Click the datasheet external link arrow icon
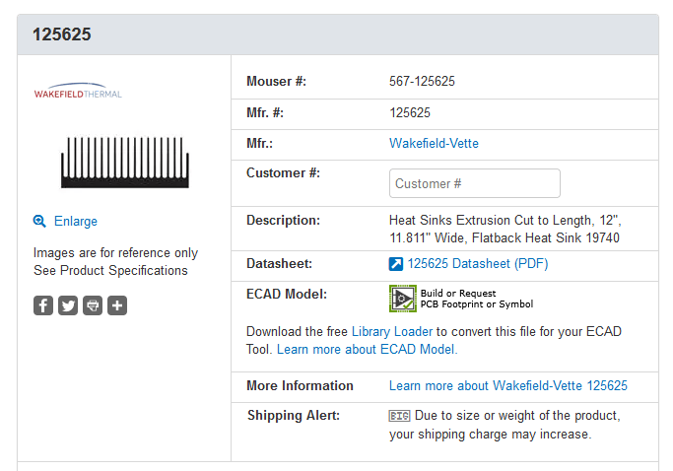The image size is (673, 471). (396, 264)
